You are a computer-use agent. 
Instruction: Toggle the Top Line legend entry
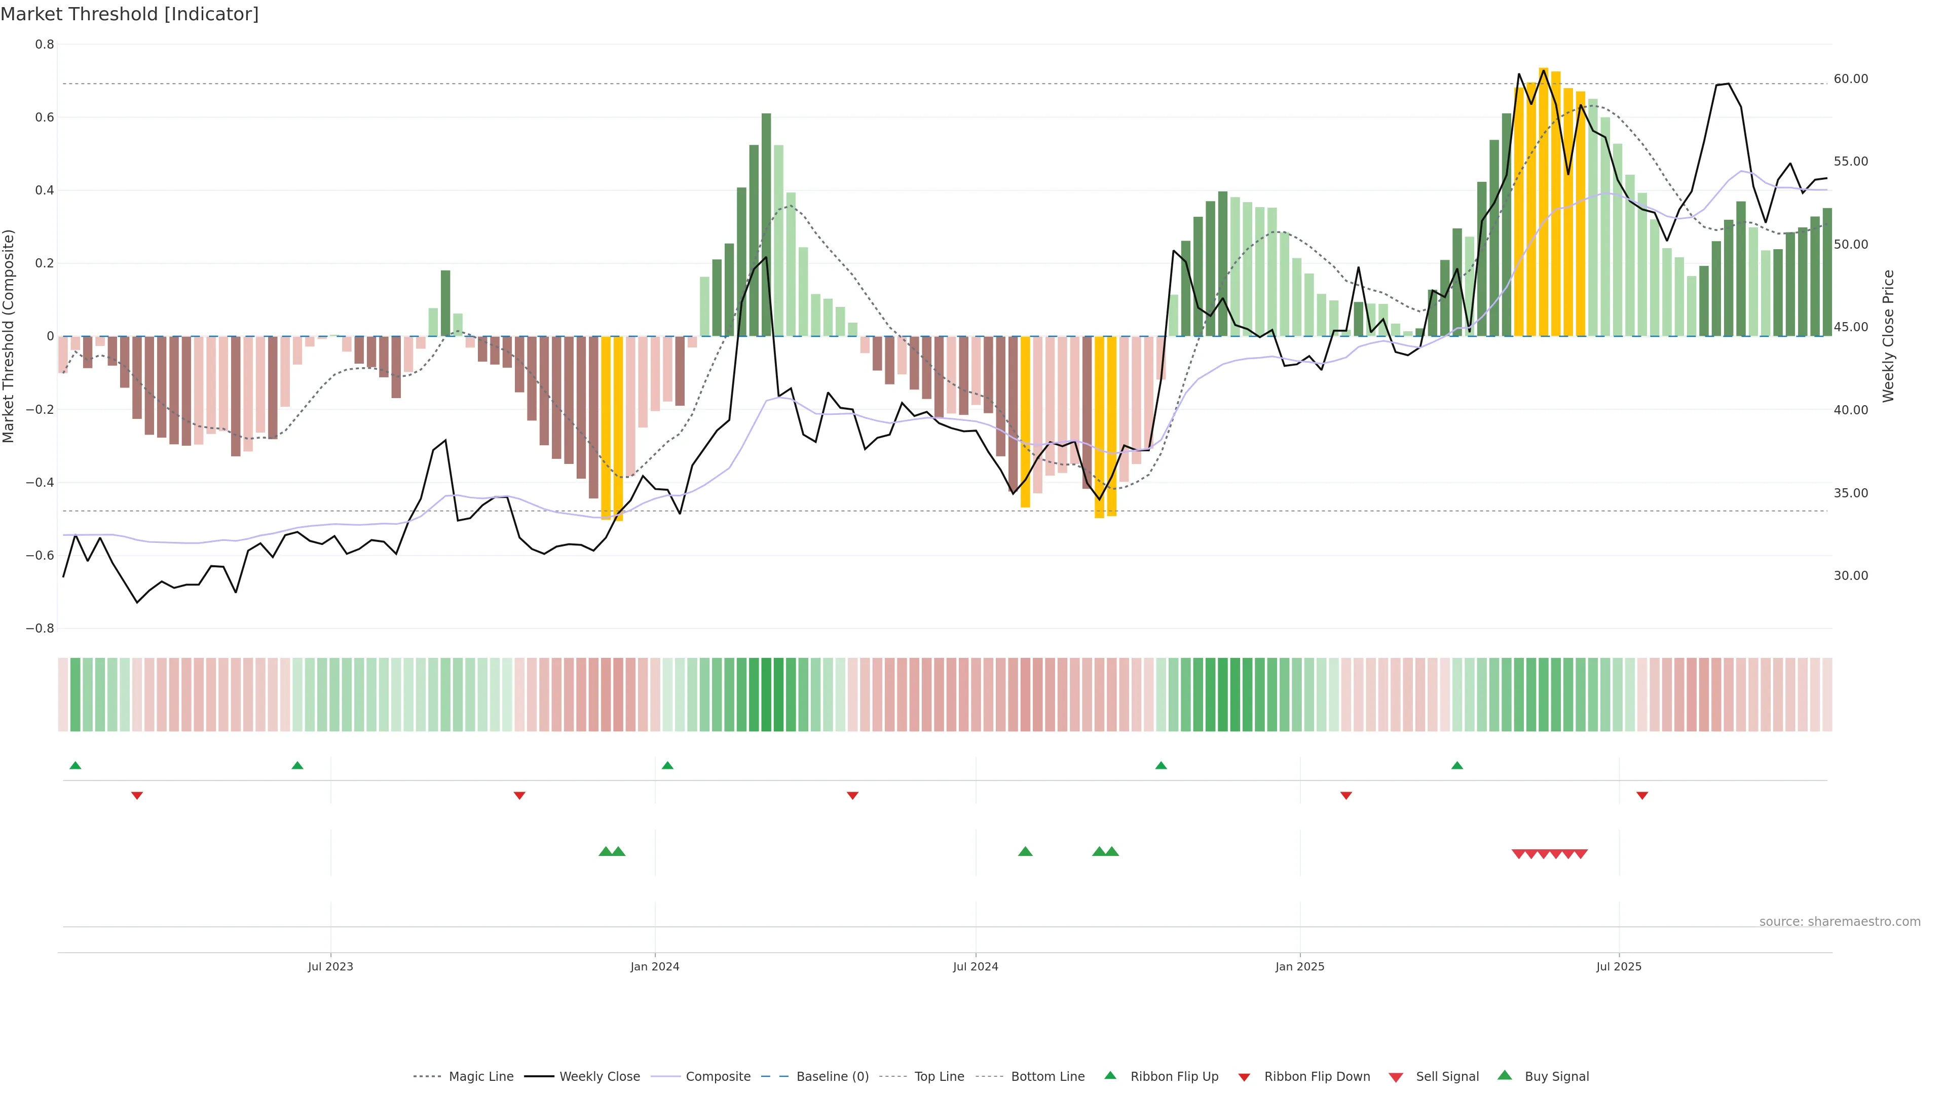point(939,1077)
